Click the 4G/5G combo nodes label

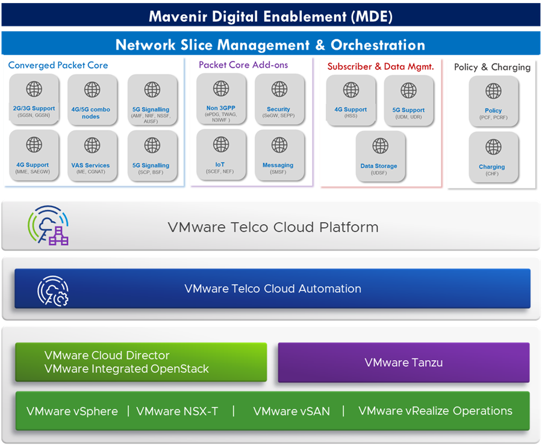pyautogui.click(x=90, y=113)
